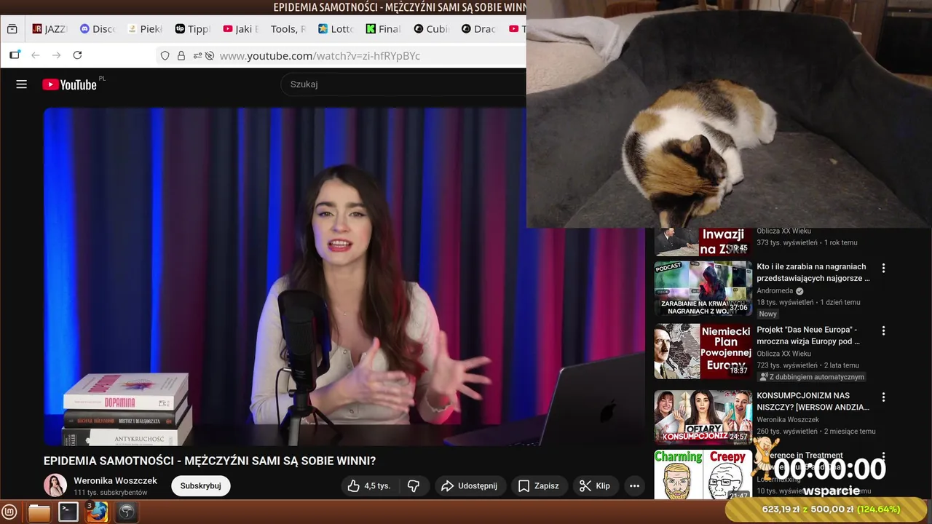Switch to the JAZZ browser tab
This screenshot has width=932, height=524.
[x=50, y=29]
